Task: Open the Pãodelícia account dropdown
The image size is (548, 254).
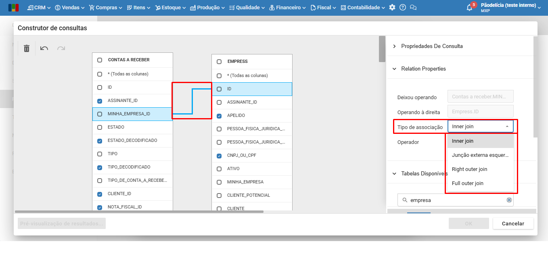Action: (510, 7)
